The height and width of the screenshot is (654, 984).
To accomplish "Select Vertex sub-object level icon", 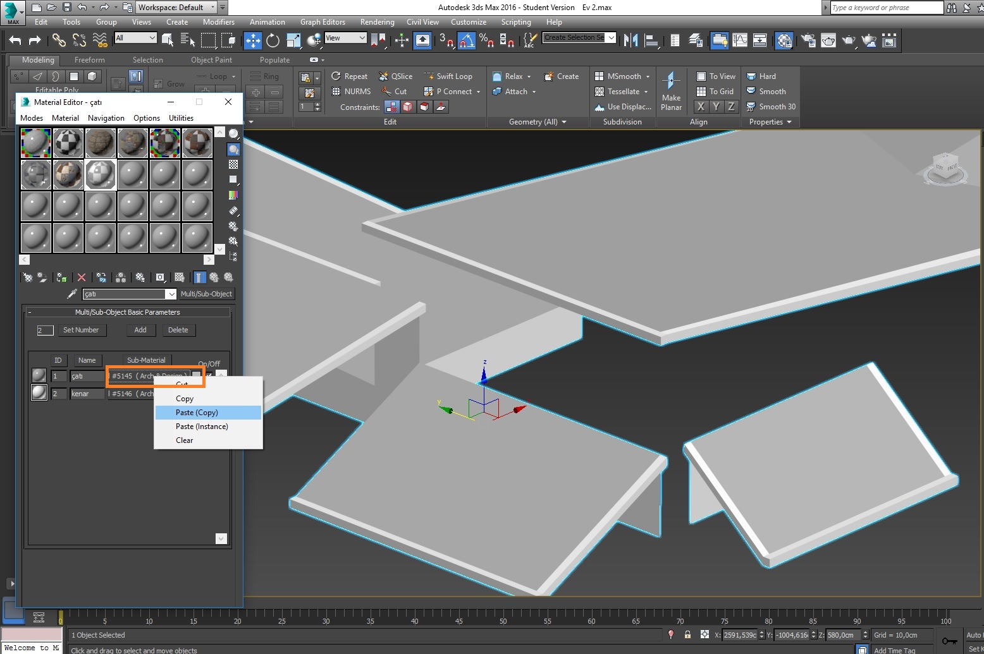I will point(19,76).
